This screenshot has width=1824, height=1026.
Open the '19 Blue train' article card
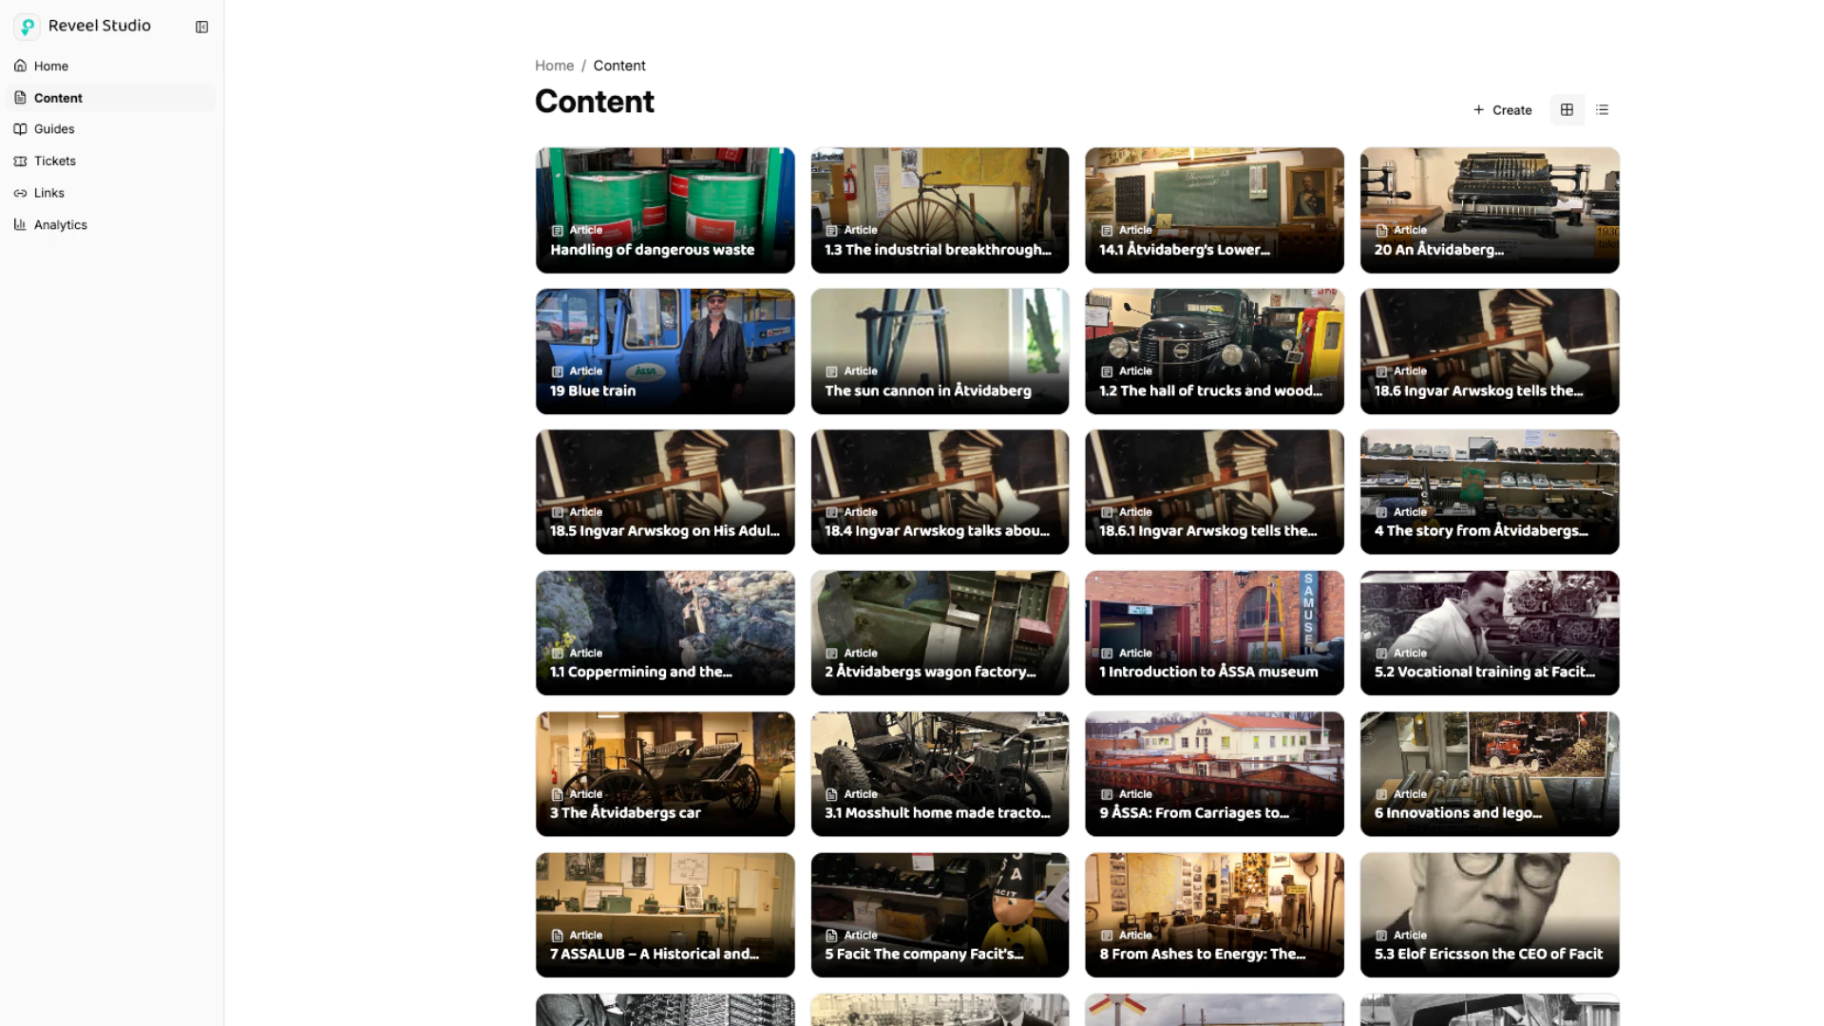click(665, 351)
